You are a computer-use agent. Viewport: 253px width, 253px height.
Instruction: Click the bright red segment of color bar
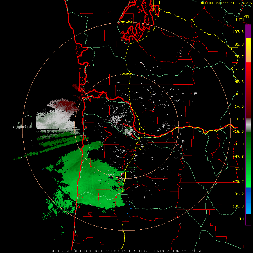(248, 90)
